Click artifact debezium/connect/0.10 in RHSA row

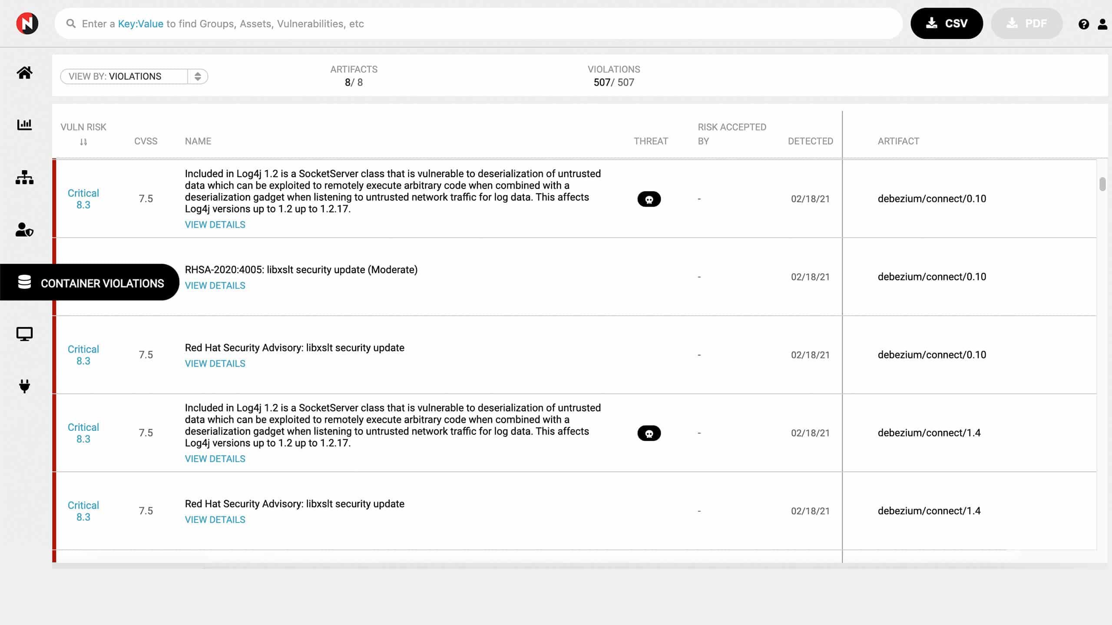[932, 277]
